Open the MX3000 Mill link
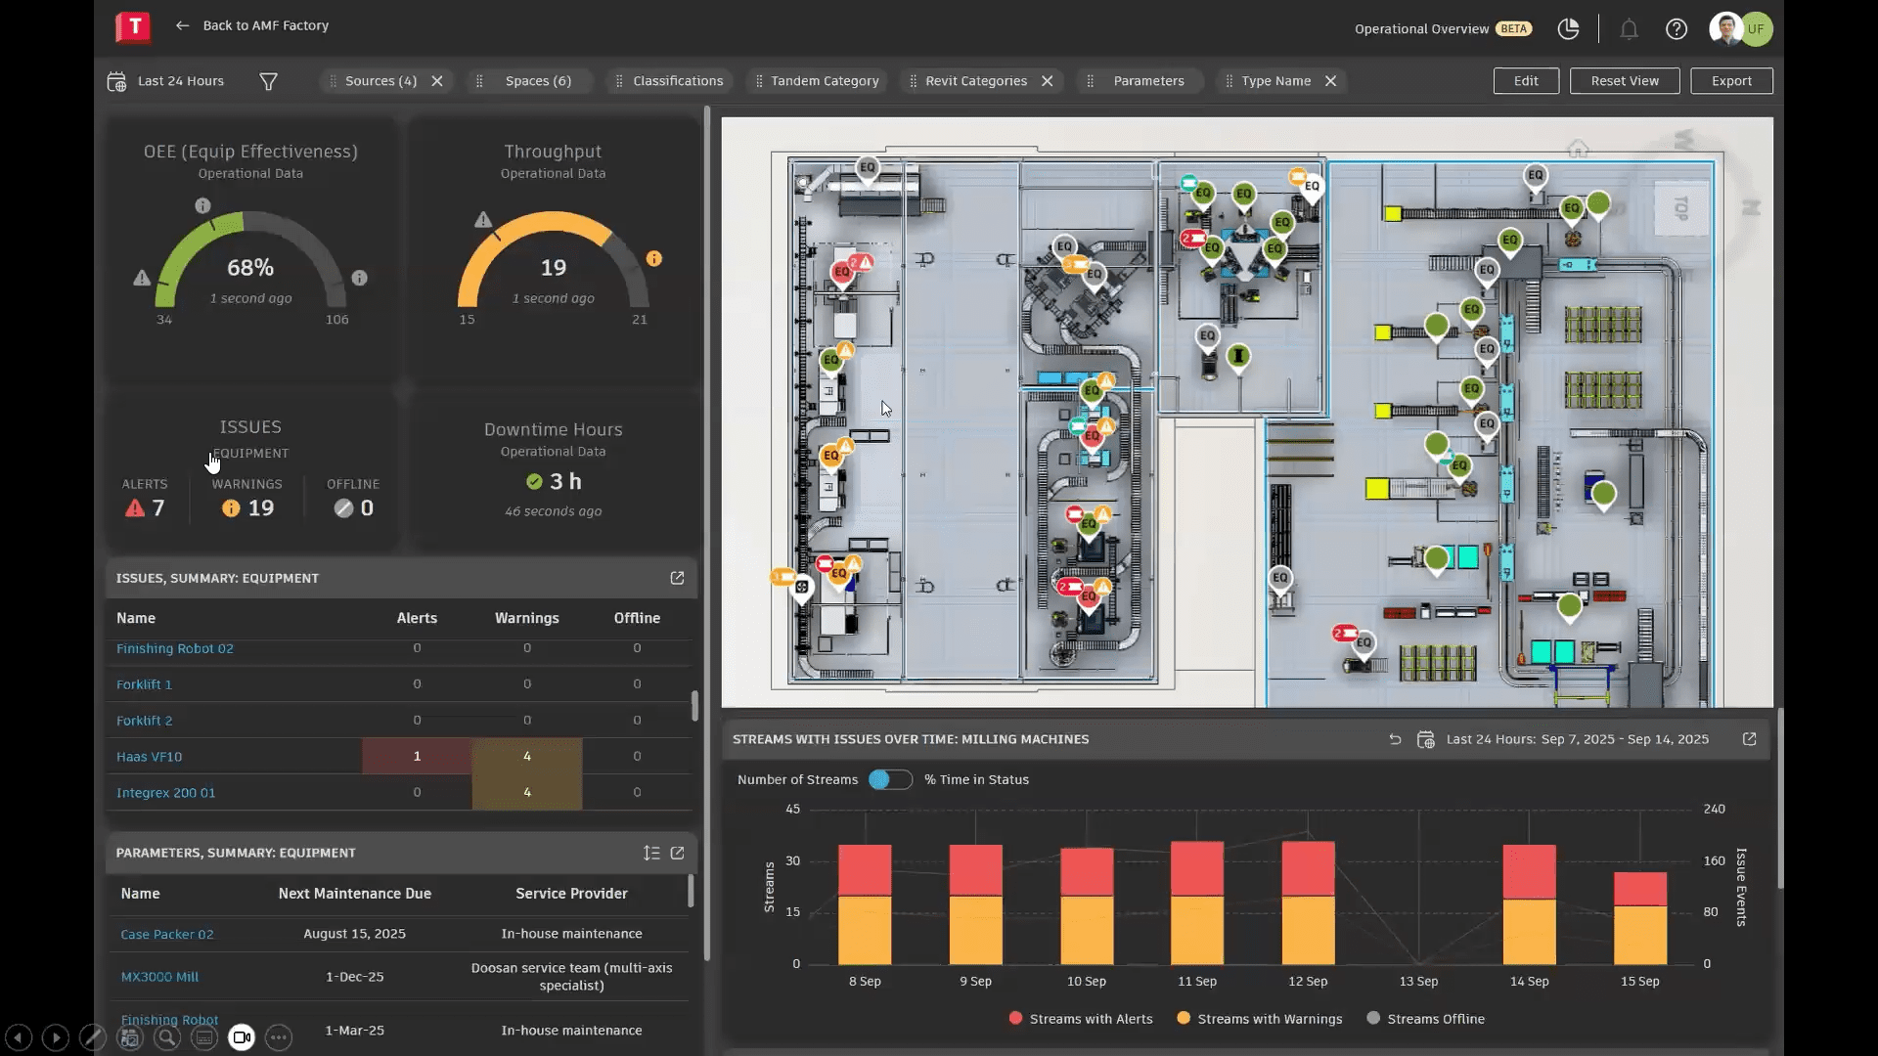Image resolution: width=1878 pixels, height=1056 pixels. pos(159,977)
